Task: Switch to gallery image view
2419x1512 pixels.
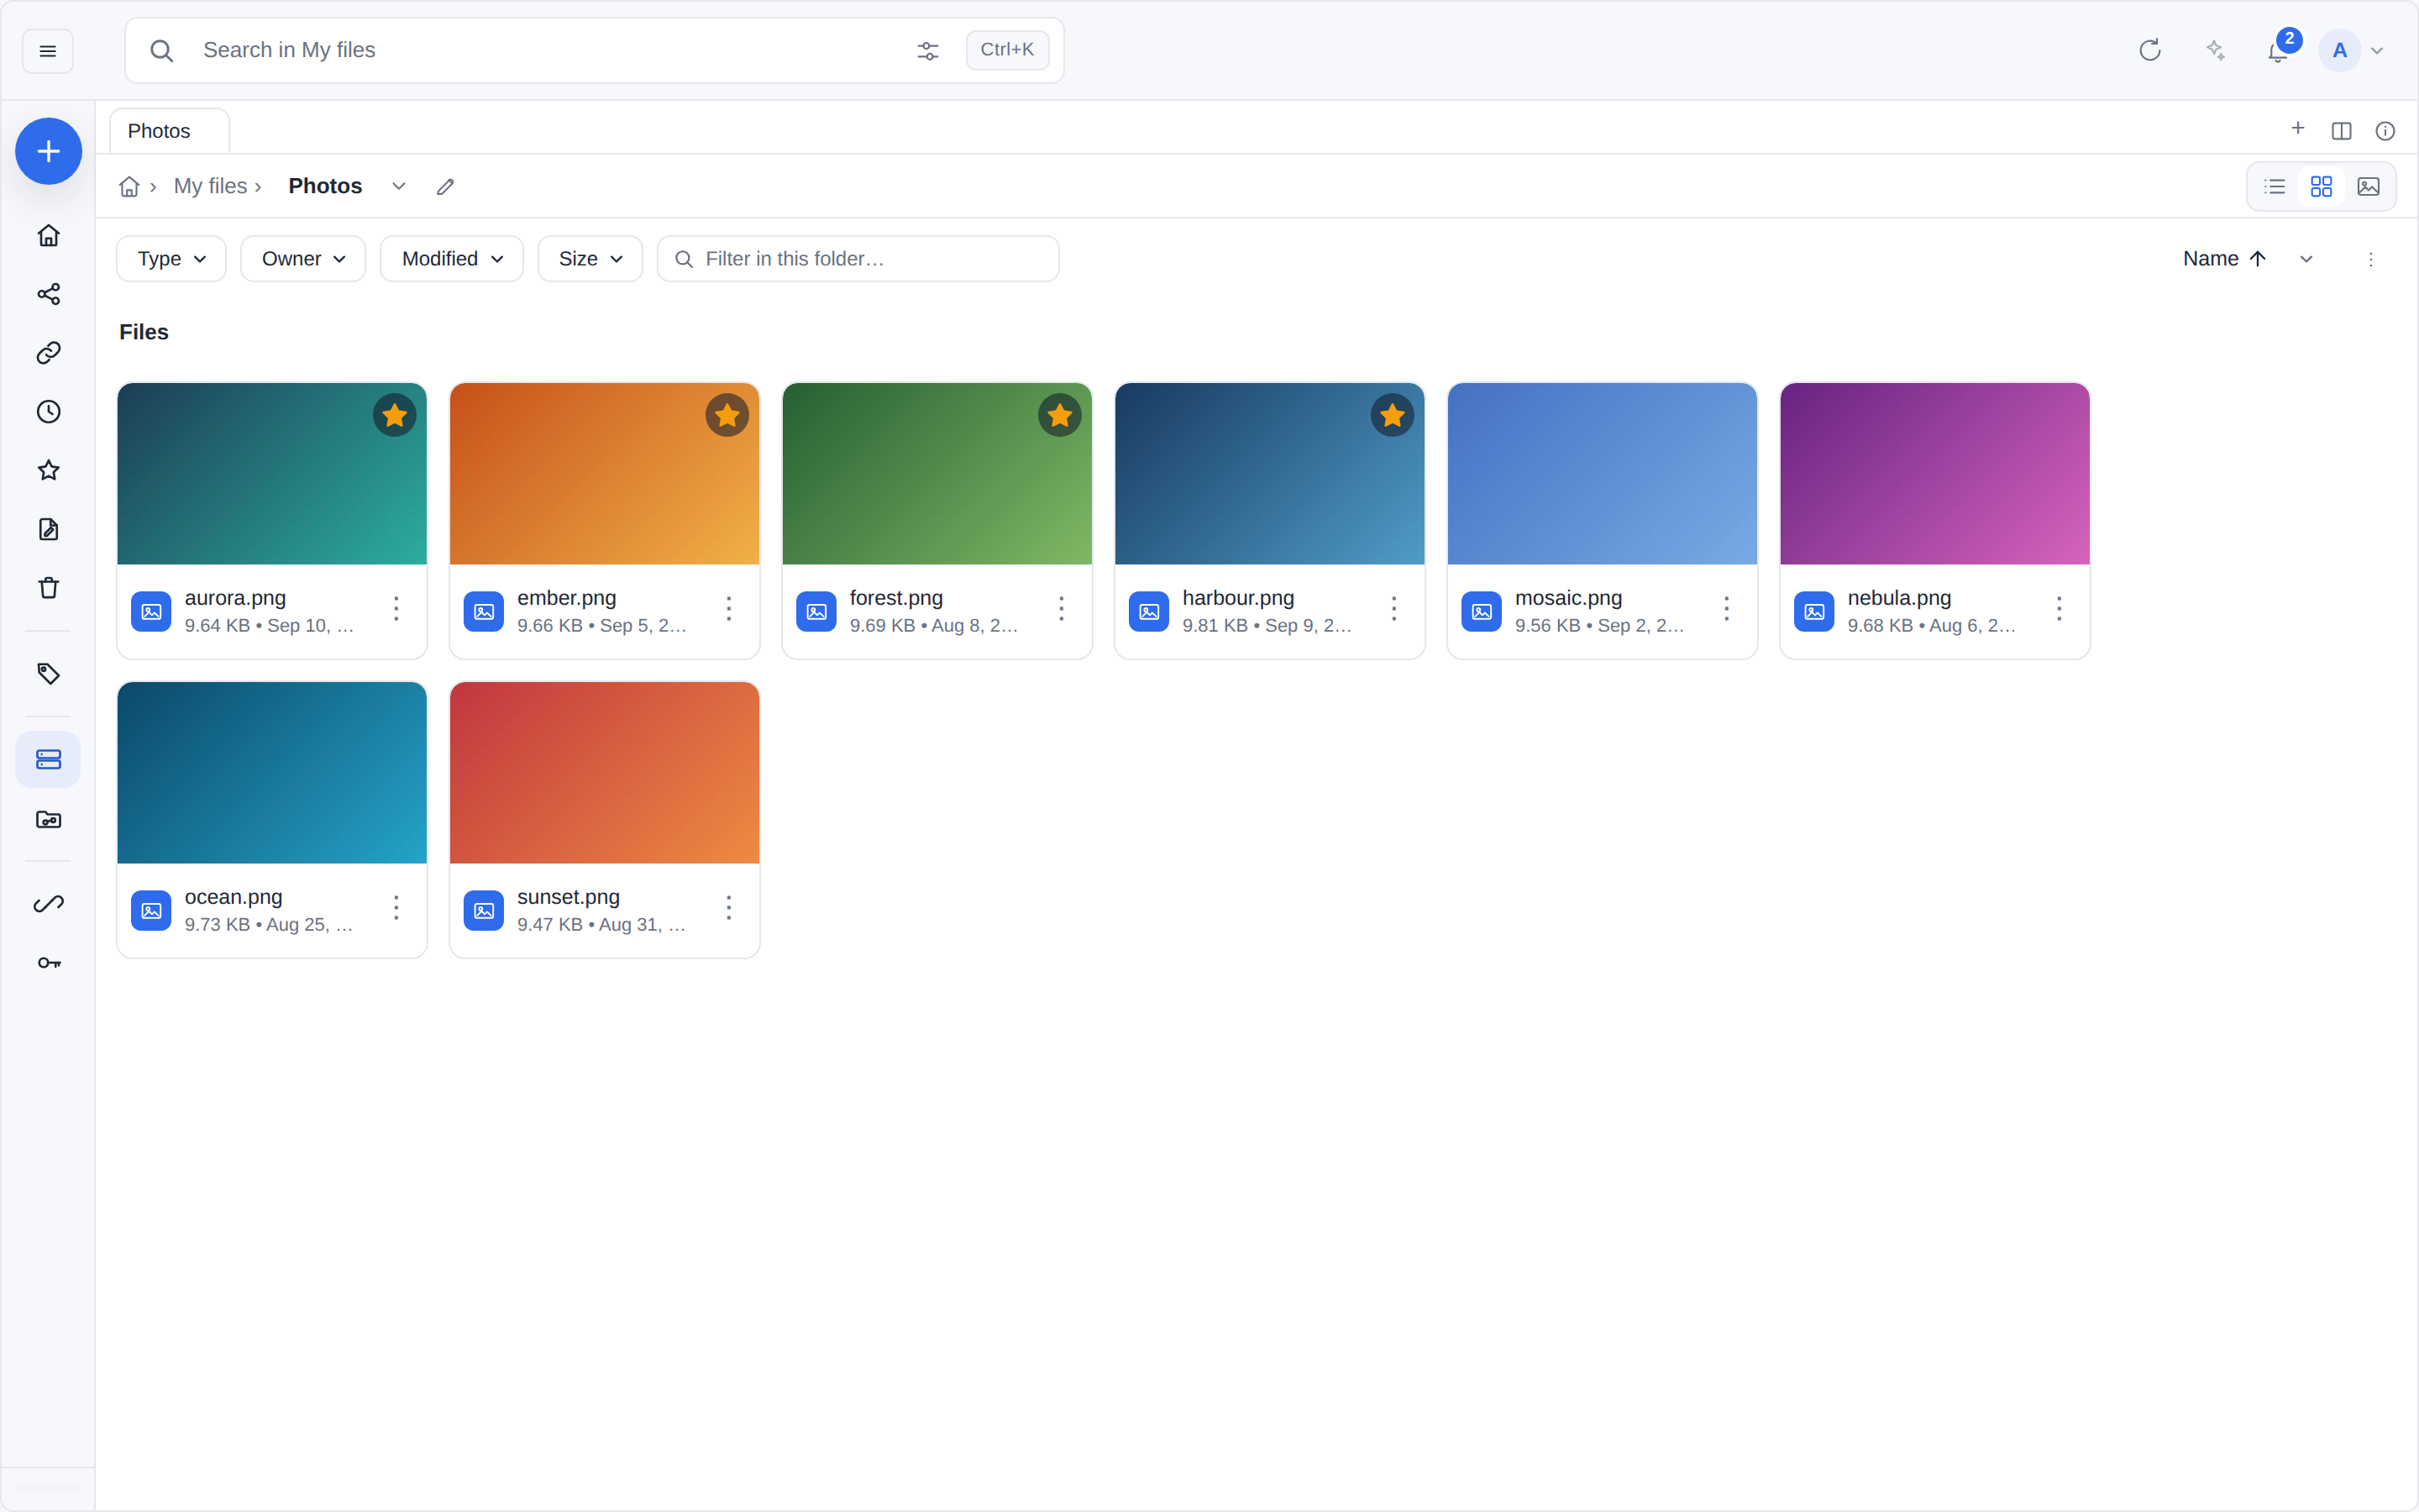Action: 2368,187
